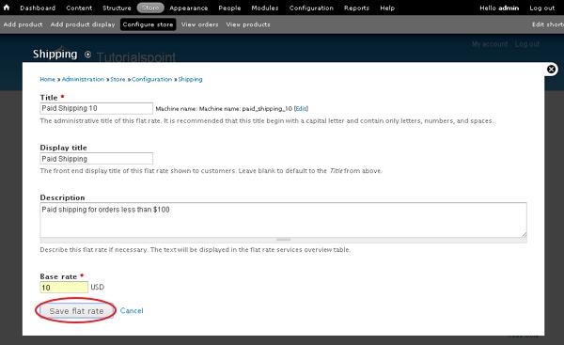Close the overlay with the X icon
564x345 pixels.
[x=551, y=69]
